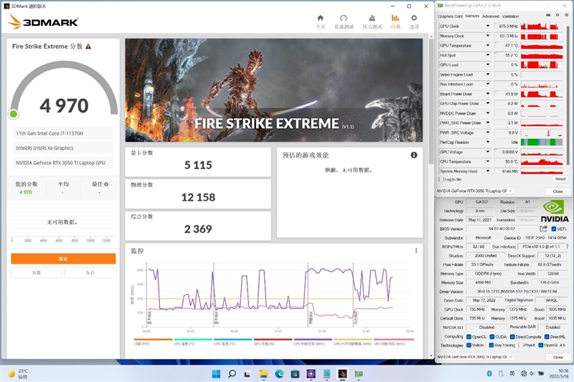Select the Sensors tab

[x=472, y=16]
